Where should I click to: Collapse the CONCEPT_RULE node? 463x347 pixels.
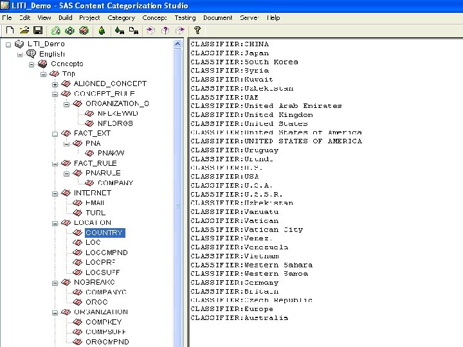click(55, 94)
